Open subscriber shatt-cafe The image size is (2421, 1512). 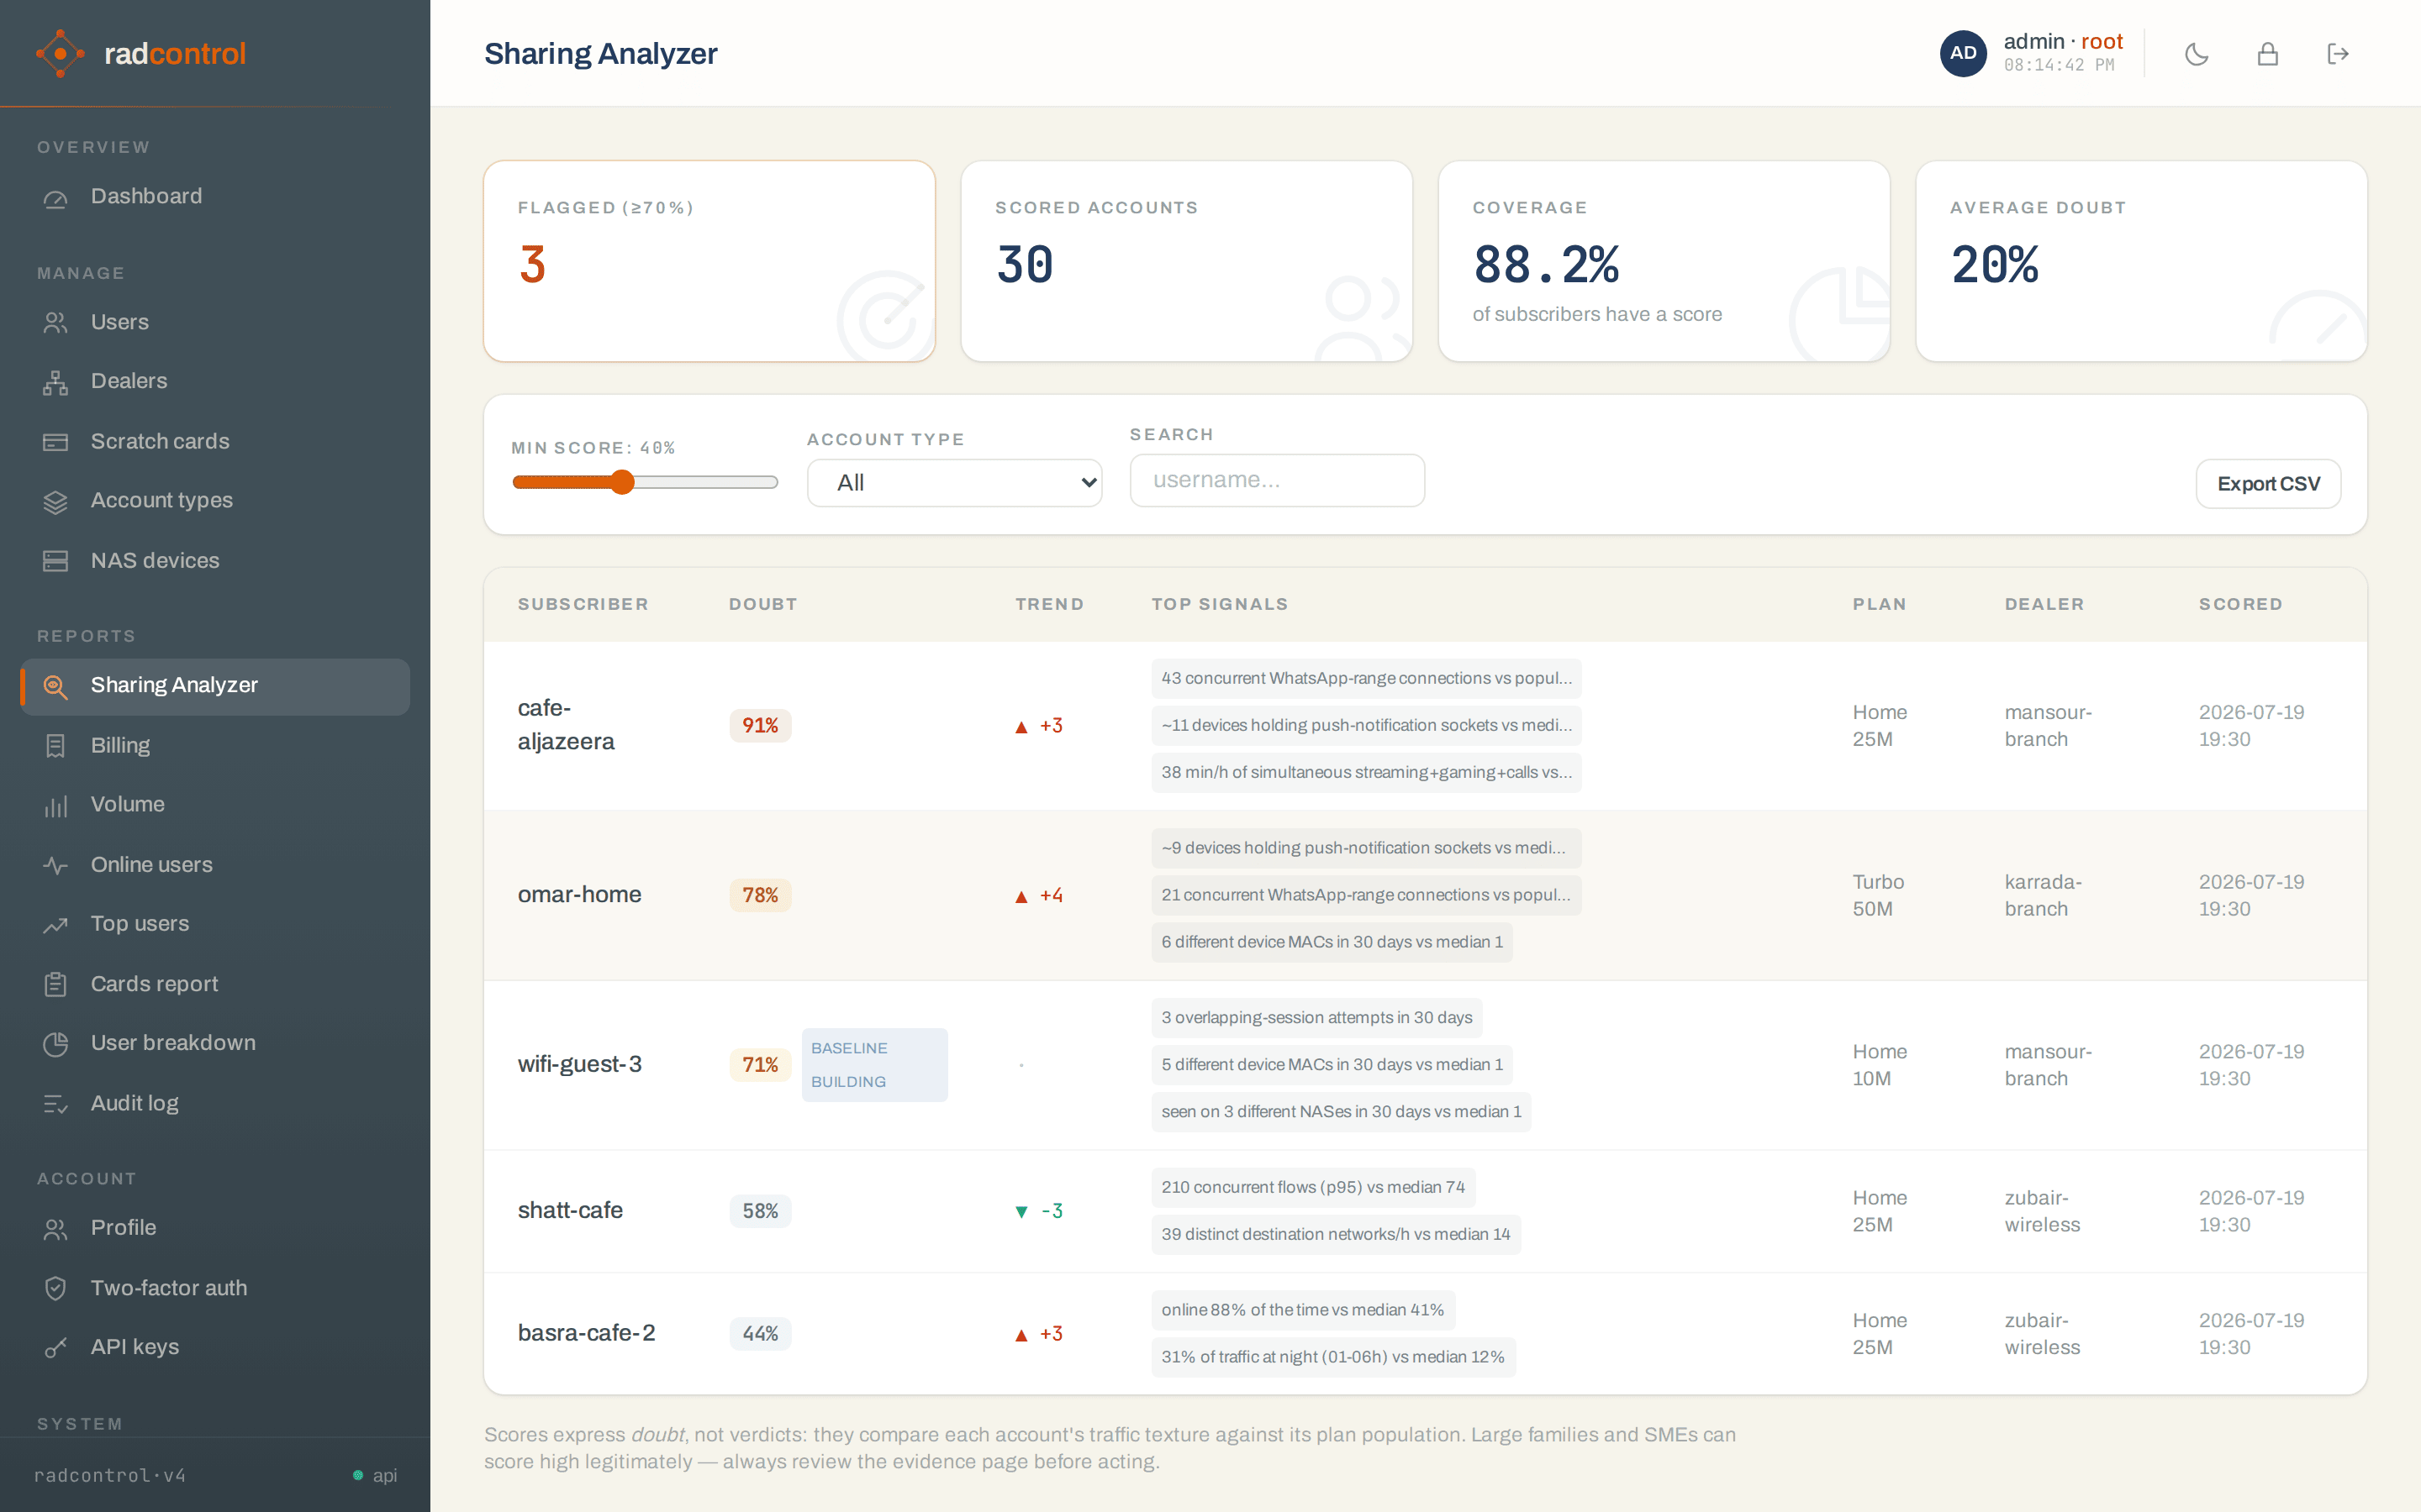point(570,1211)
